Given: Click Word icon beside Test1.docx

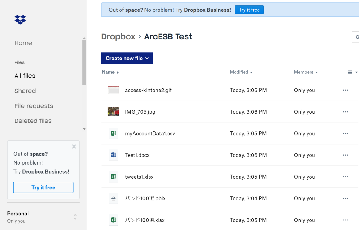Looking at the screenshot, I should coord(113,155).
